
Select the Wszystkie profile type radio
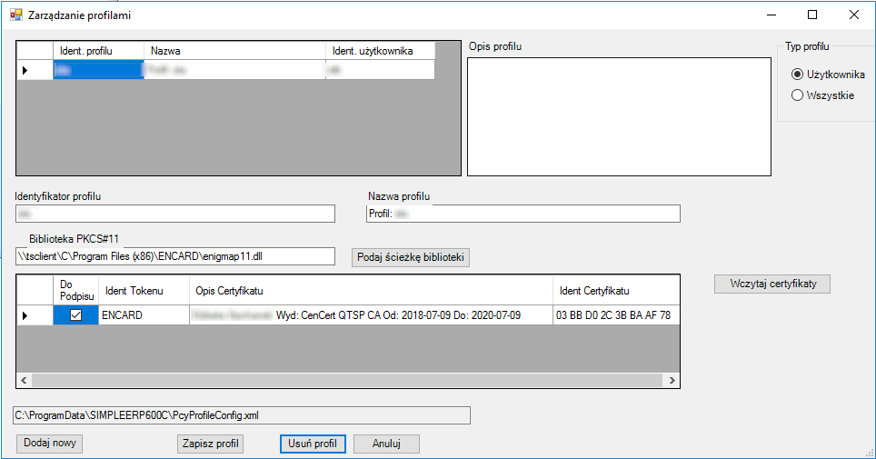[x=797, y=95]
